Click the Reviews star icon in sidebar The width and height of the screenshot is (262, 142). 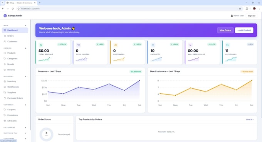(5, 70)
